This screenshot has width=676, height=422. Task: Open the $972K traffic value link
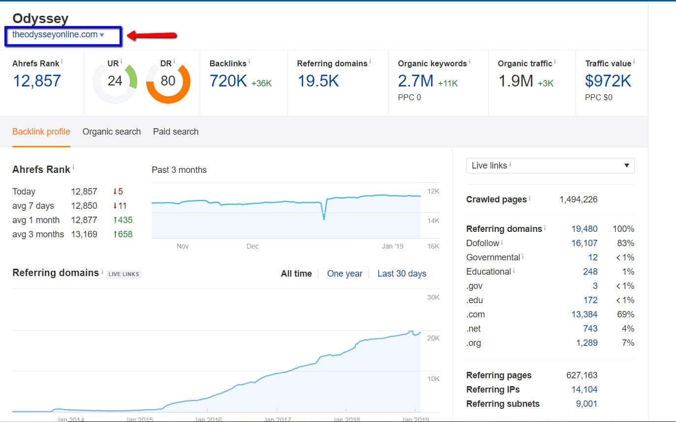(608, 81)
